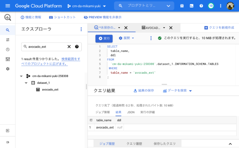Open the cm-da-mikami-yuki project selector
Image resolution: width=239 pixels, height=148 pixels.
click(87, 6)
